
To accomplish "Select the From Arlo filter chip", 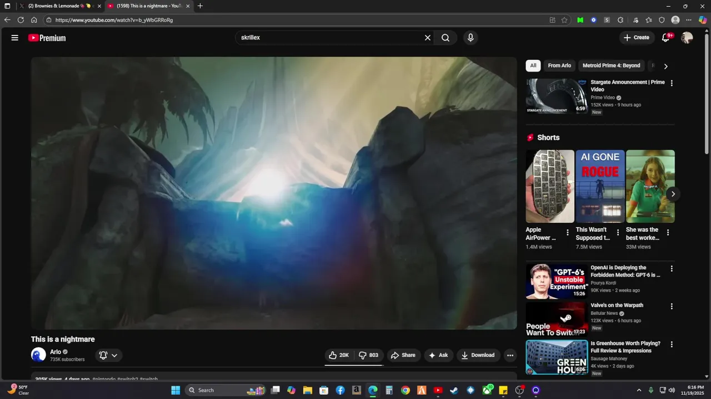I will 559,65.
